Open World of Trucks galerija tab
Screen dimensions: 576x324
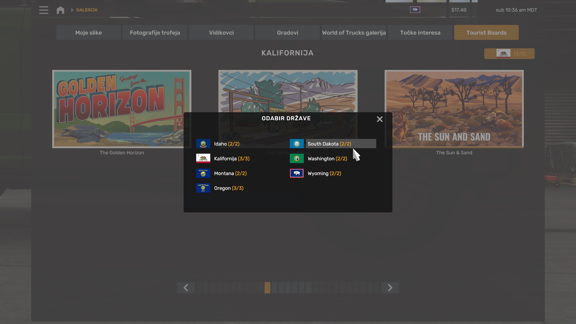[354, 32]
